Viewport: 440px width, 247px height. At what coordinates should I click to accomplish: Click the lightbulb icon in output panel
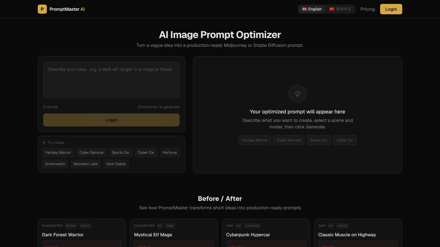point(297,94)
